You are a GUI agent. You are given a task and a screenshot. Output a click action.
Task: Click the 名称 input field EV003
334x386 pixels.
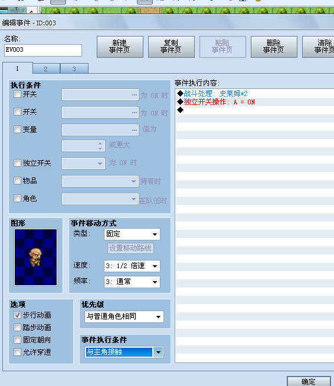(43, 50)
